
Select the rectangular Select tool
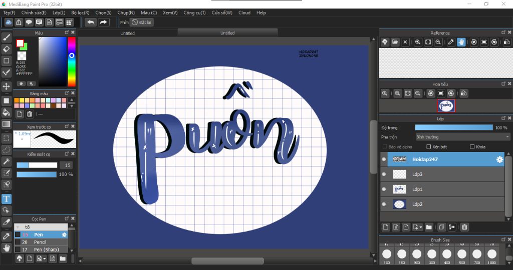tap(6, 138)
